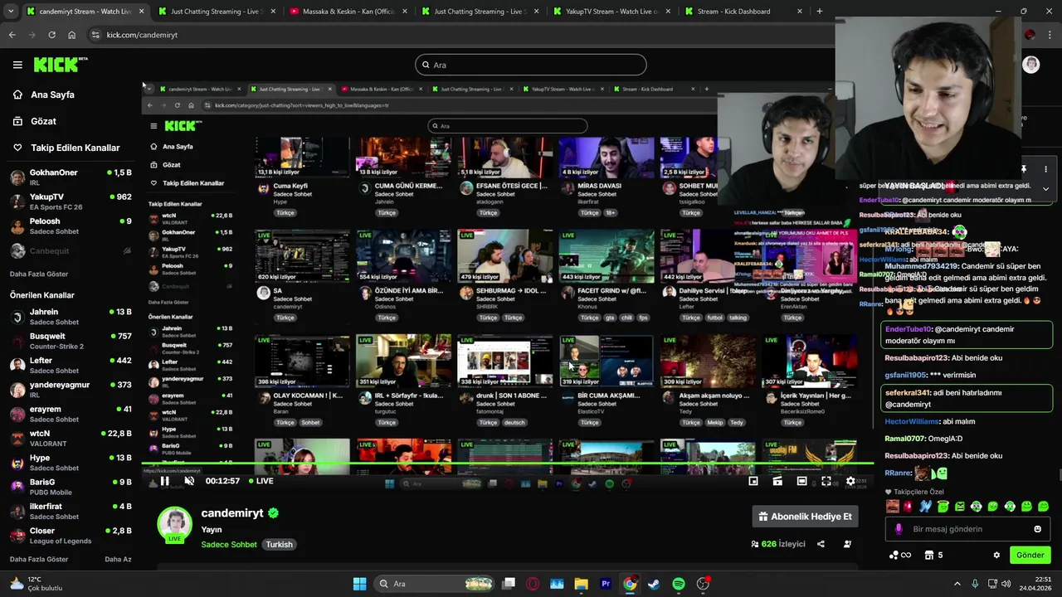1062x597 pixels.
Task: Expand Daha Fazla Göster under recommended channels
Action: click(39, 560)
